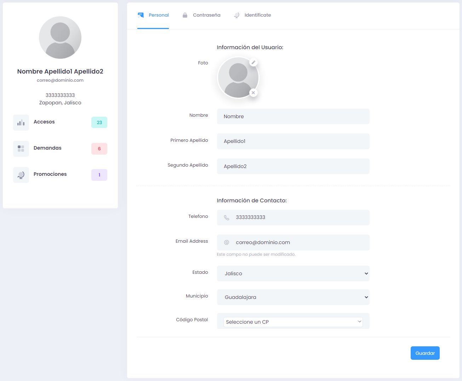This screenshot has width=462, height=381.
Task: Click the large sidebar profile avatar
Action: point(60,37)
